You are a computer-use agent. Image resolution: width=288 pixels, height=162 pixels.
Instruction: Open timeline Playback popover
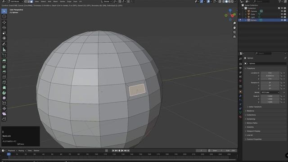pyautogui.click(x=12, y=151)
